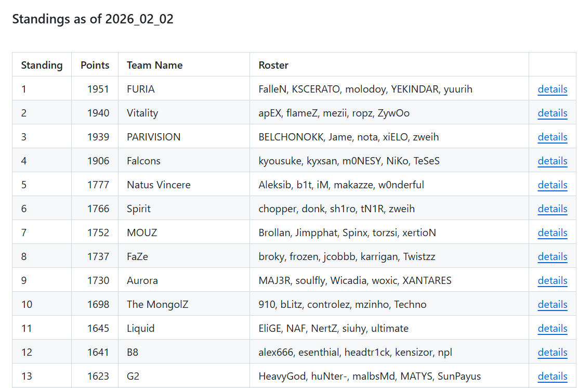Select team name B8

coord(133,353)
